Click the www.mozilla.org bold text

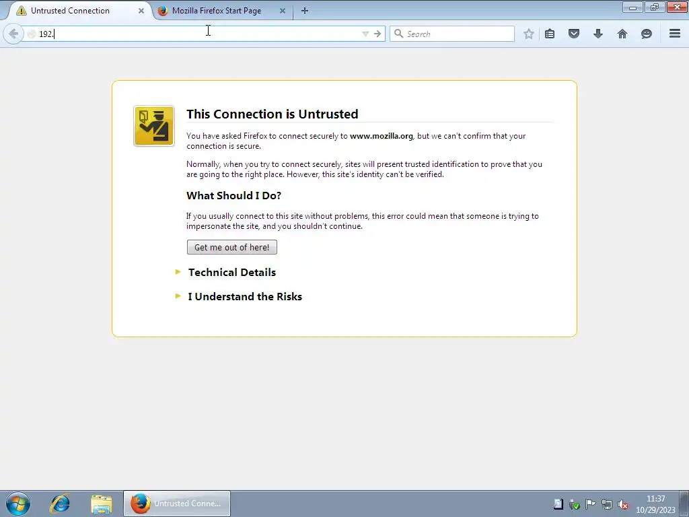coord(381,136)
